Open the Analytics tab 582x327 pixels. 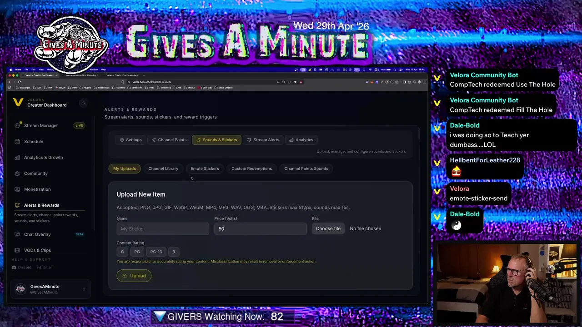(x=301, y=140)
